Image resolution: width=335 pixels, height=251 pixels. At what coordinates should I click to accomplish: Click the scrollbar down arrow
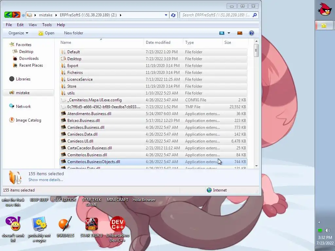pos(256,166)
